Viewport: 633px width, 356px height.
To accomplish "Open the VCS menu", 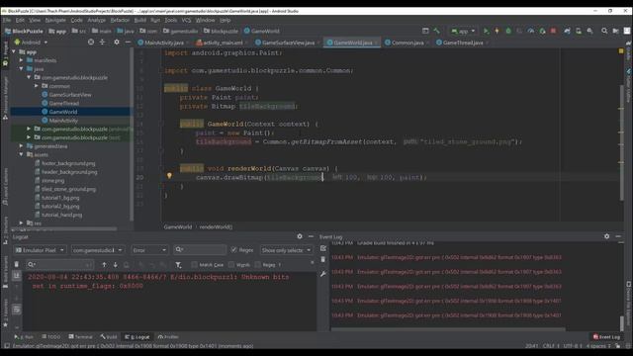I will pos(186,20).
